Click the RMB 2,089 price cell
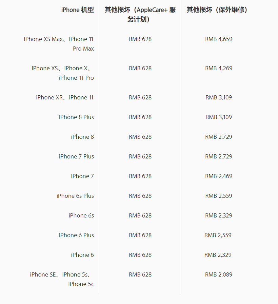The image size is (278, 304). pos(219,274)
